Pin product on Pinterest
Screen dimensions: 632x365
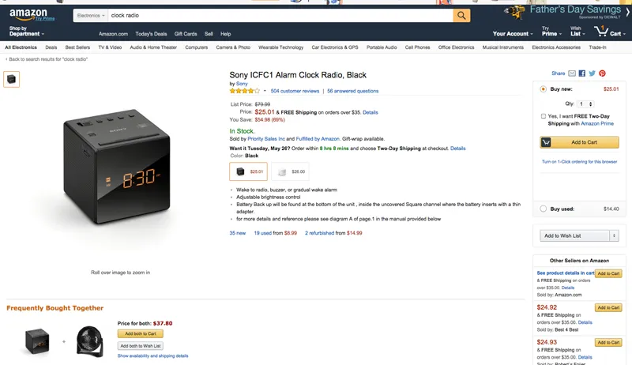coord(602,73)
